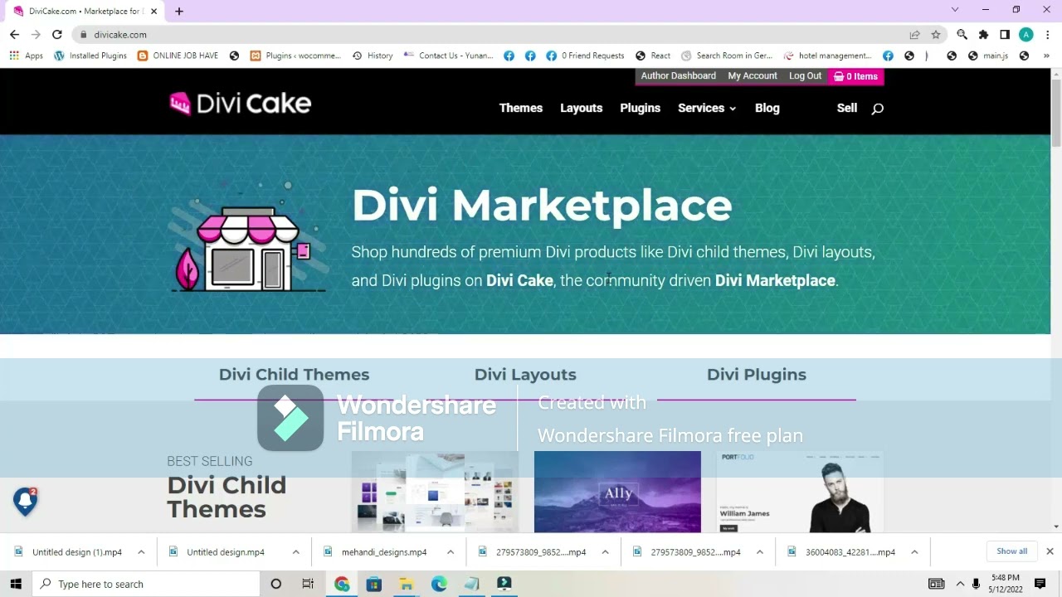Open the ONLINE JOB HAVE bookmark
Screen dimensions: 1062x597
[178, 56]
